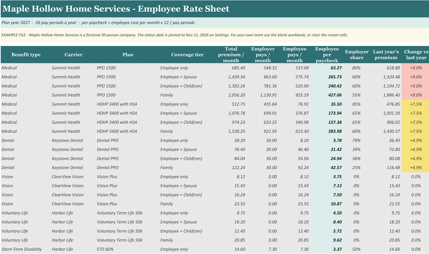The height and width of the screenshot is (254, 429).
Task: Select last year's premium 1,886.40
Action: 392,95
